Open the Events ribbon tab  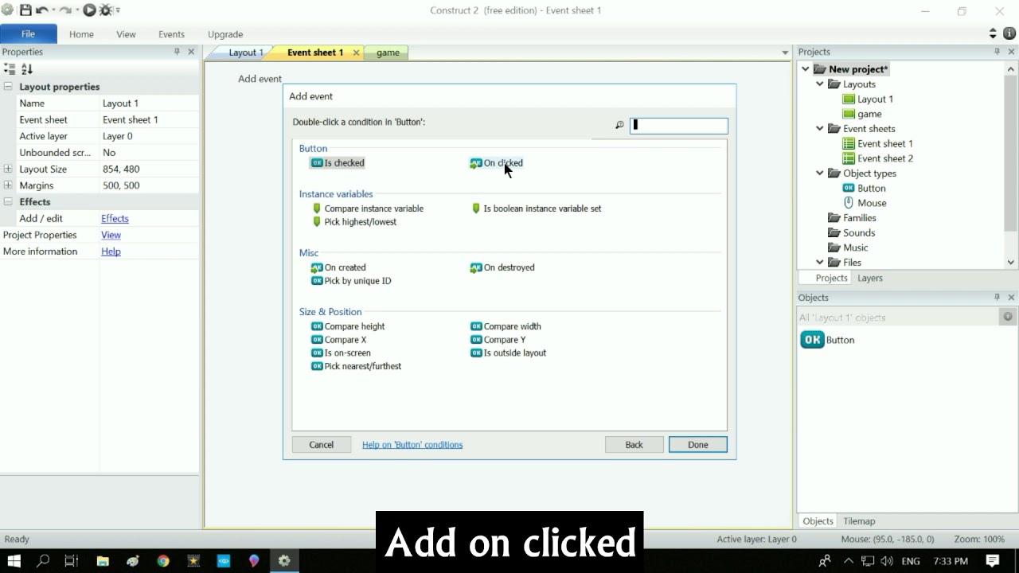click(x=171, y=34)
